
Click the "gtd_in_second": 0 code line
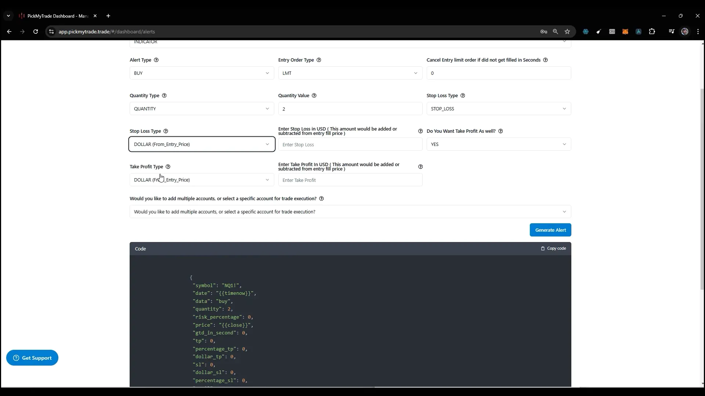(x=220, y=333)
